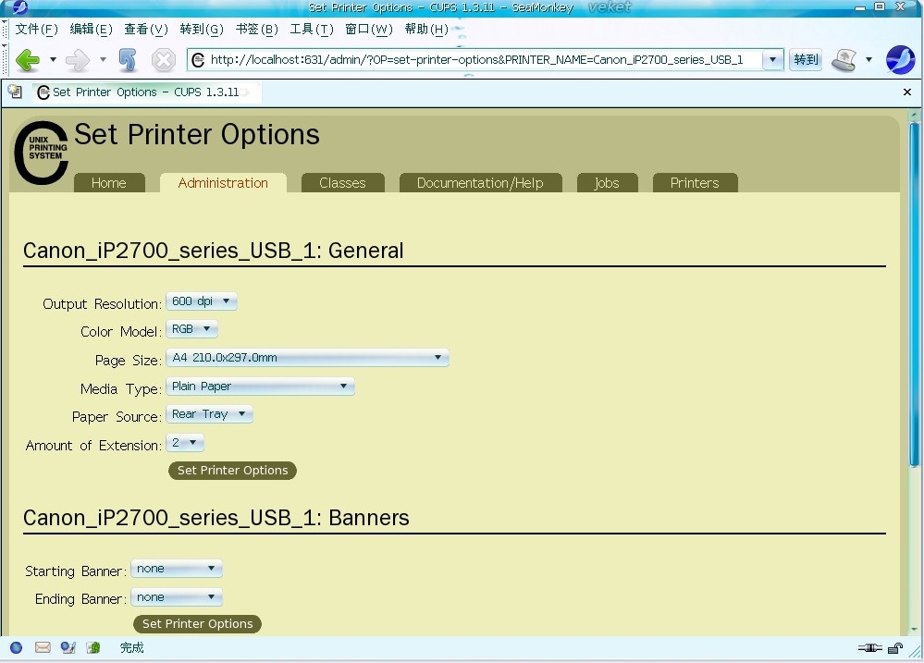The image size is (924, 663).
Task: Open the 查看(V) menu
Action: [146, 29]
